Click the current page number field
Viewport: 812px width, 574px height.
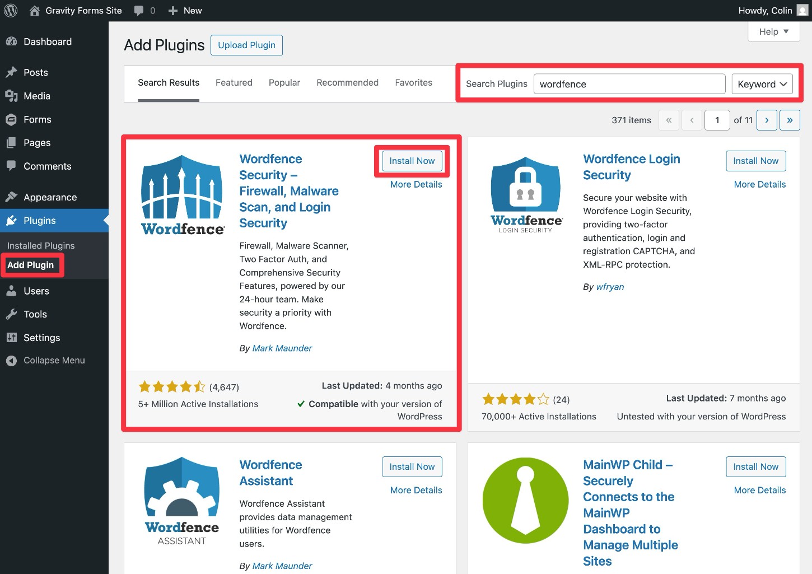(x=717, y=120)
